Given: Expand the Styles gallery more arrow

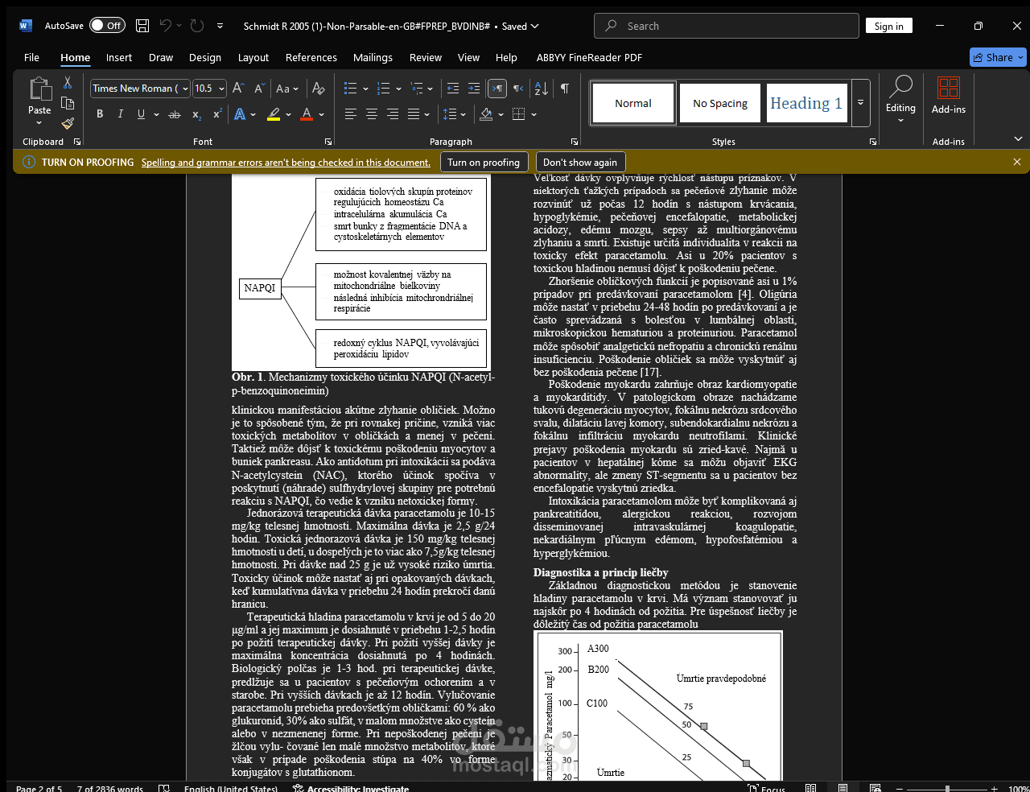Looking at the screenshot, I should (860, 103).
